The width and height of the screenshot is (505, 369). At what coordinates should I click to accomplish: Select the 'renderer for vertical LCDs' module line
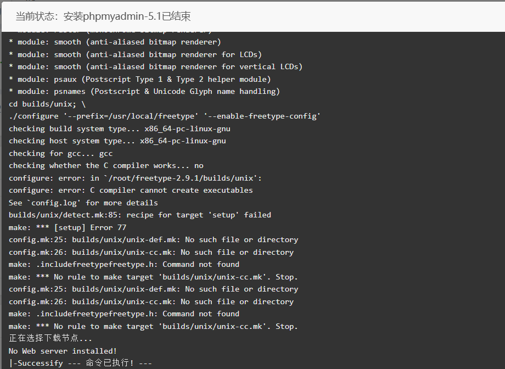[155, 66]
